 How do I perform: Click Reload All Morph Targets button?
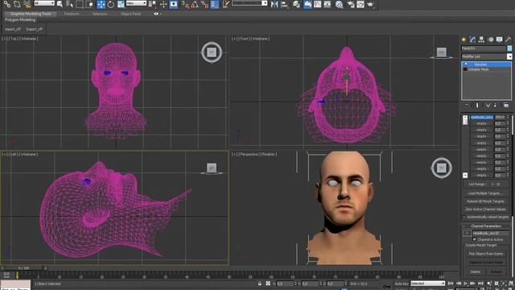pos(485,201)
